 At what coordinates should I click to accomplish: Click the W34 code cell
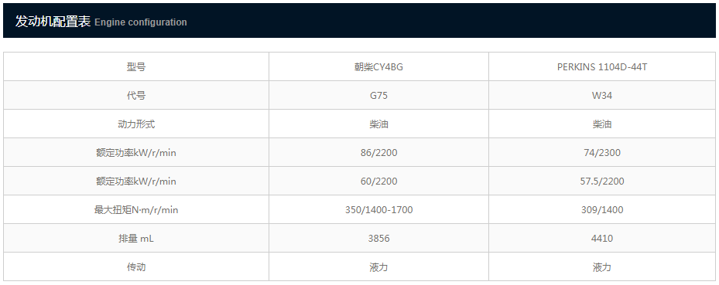(x=601, y=96)
